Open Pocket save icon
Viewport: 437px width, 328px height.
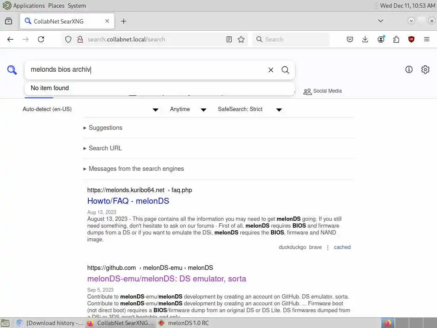pyautogui.click(x=350, y=39)
